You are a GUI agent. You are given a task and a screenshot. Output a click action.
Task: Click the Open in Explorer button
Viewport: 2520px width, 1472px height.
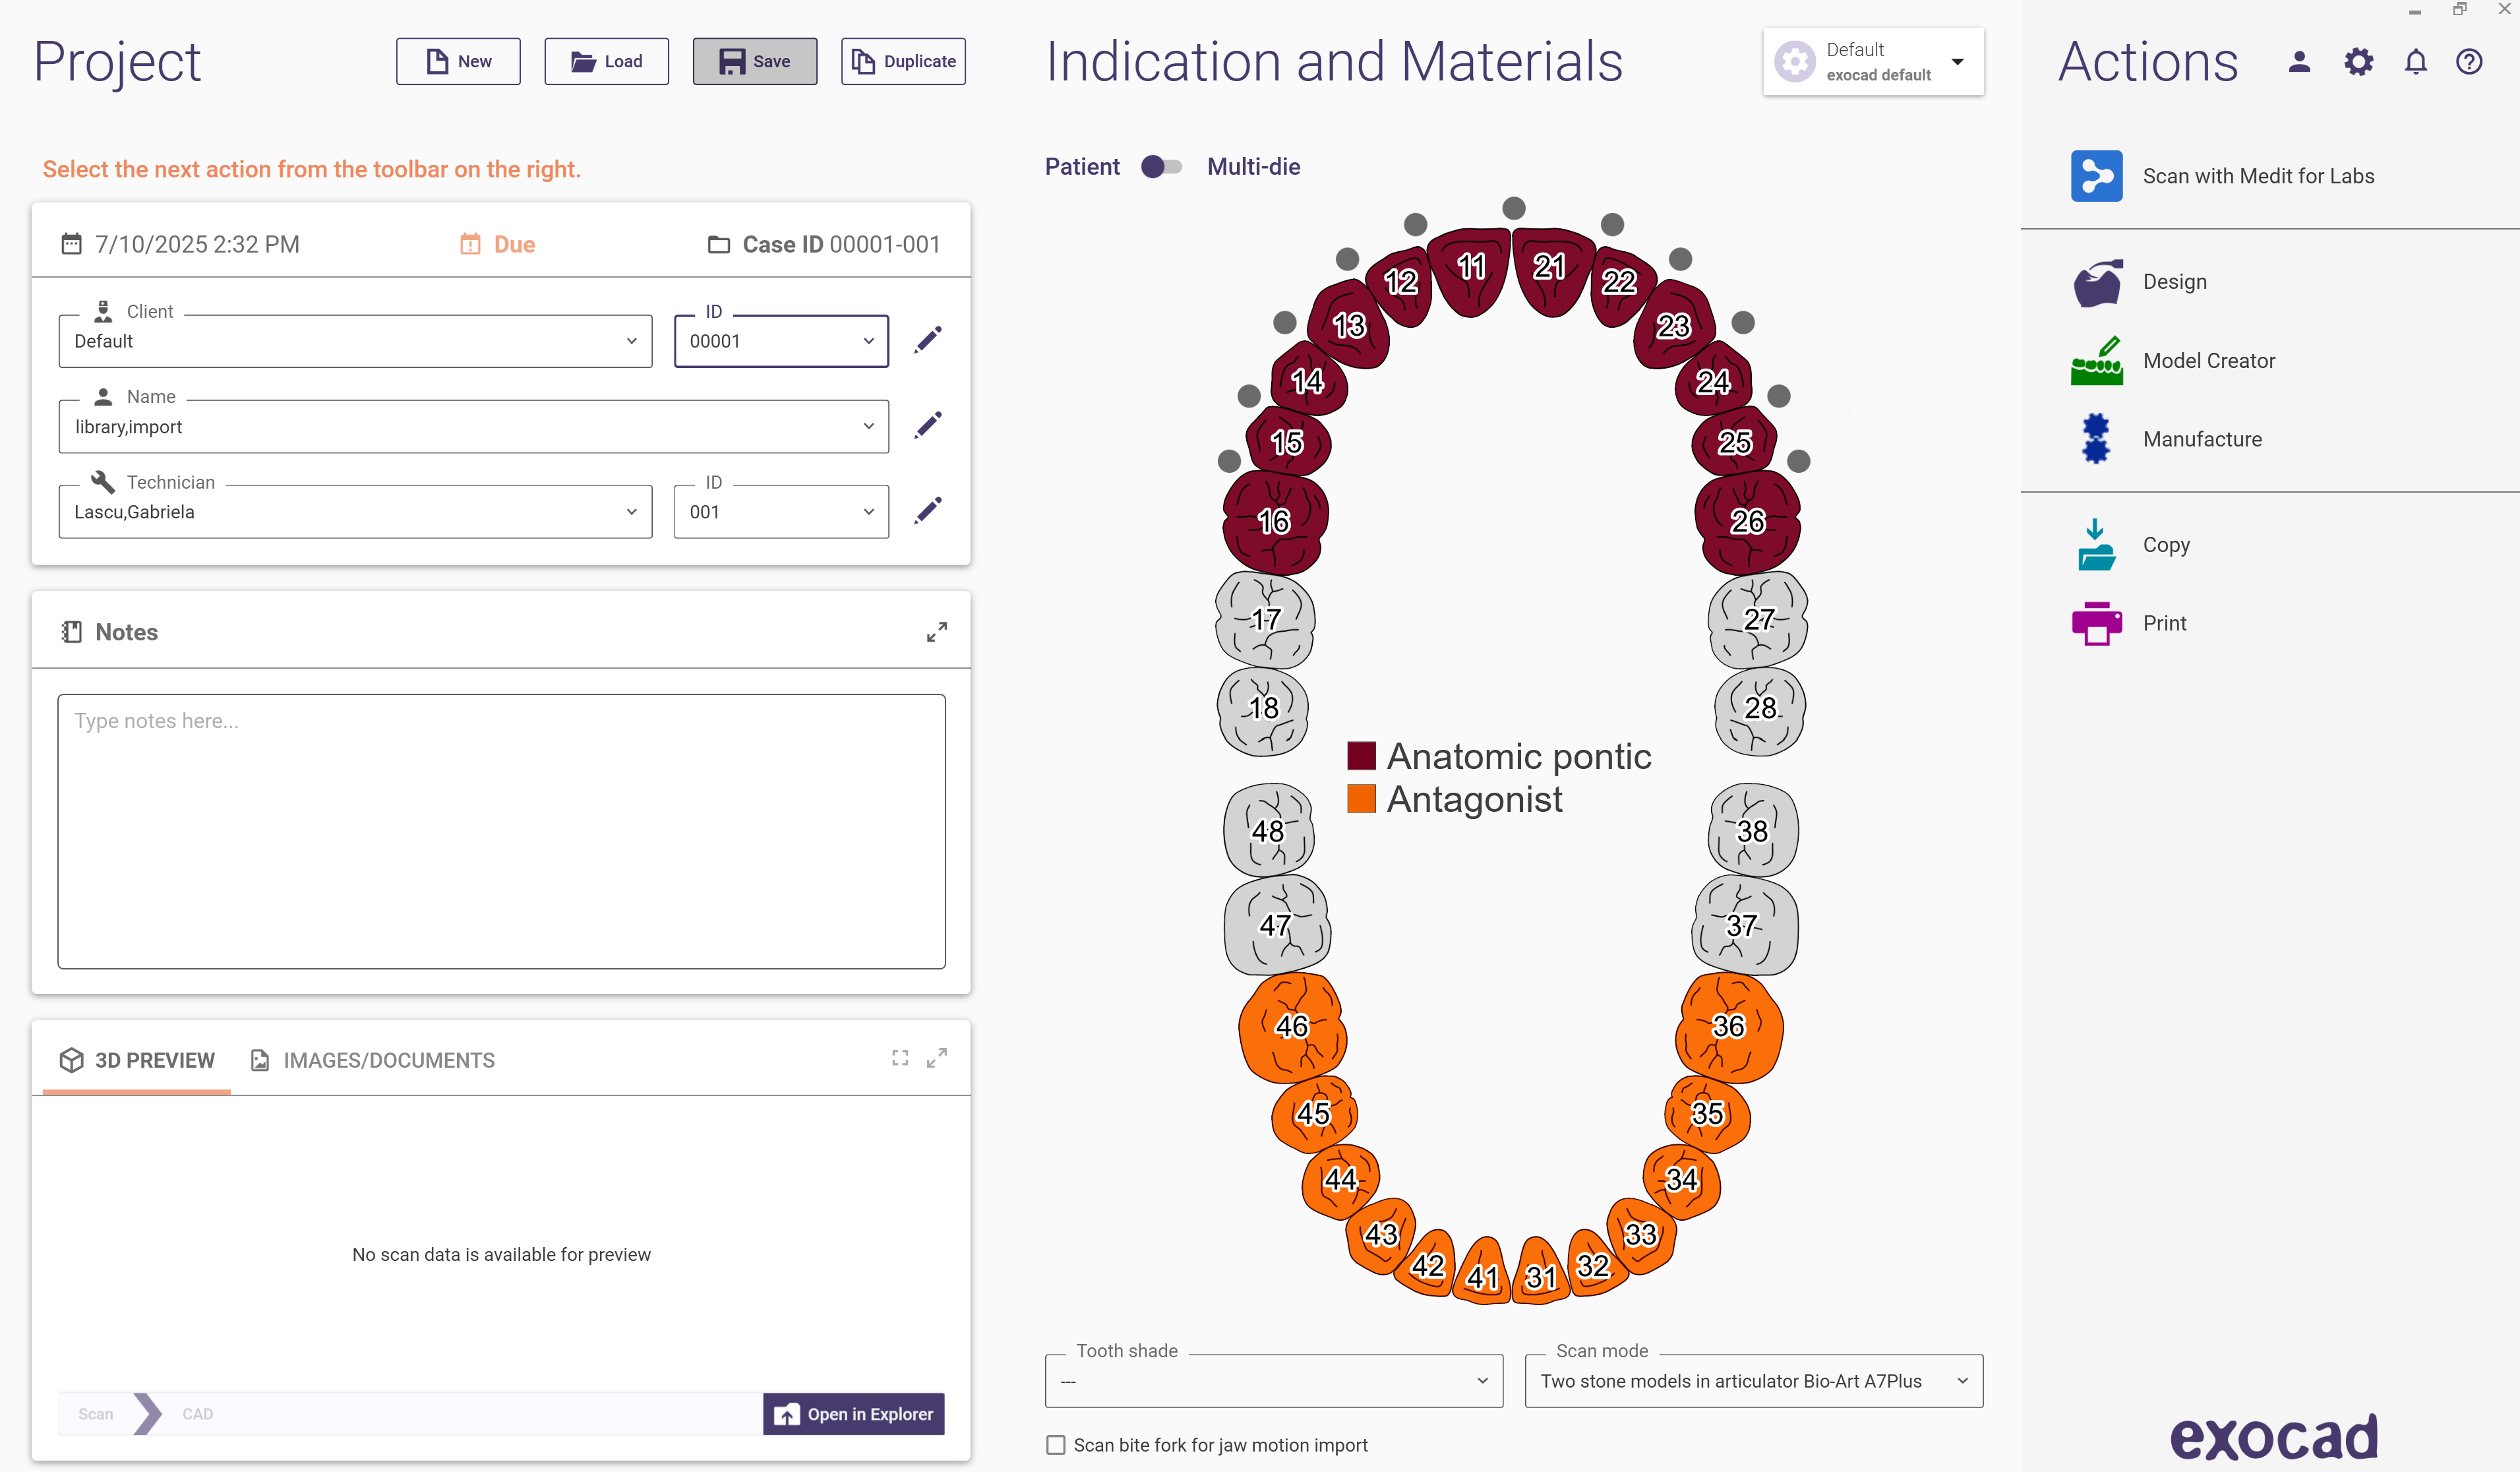[853, 1414]
